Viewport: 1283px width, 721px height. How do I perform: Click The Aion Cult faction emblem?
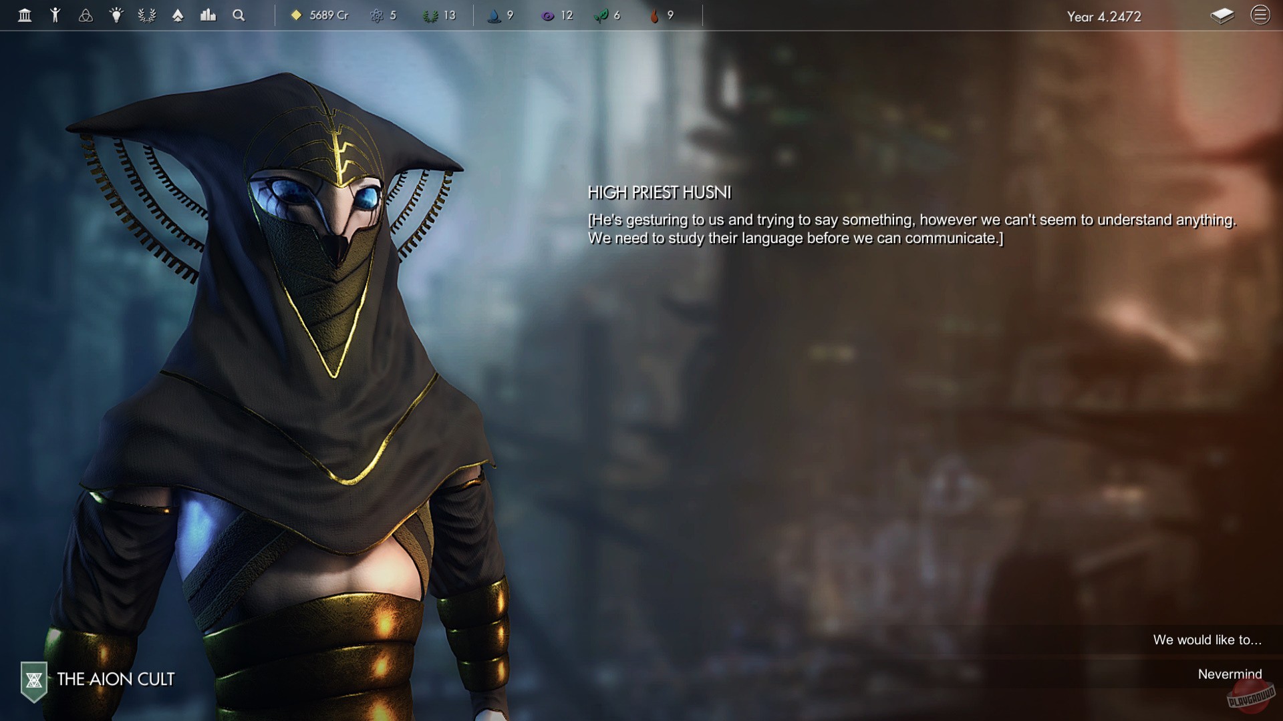34,680
